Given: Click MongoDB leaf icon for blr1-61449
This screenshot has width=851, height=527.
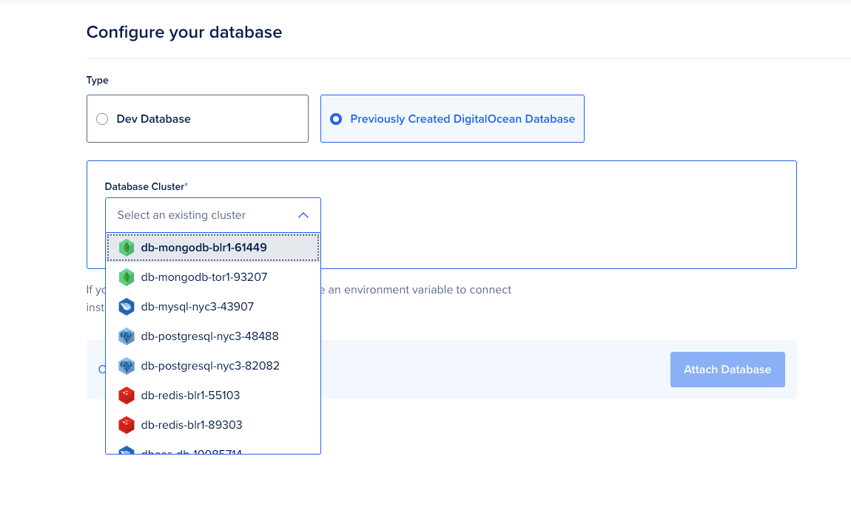Looking at the screenshot, I should click(x=127, y=248).
